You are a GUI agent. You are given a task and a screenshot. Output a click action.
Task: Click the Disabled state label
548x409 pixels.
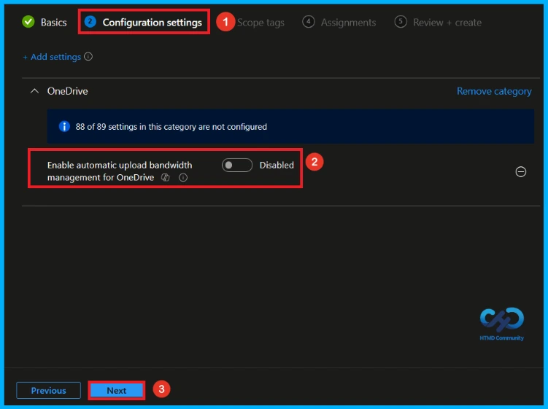click(x=277, y=165)
